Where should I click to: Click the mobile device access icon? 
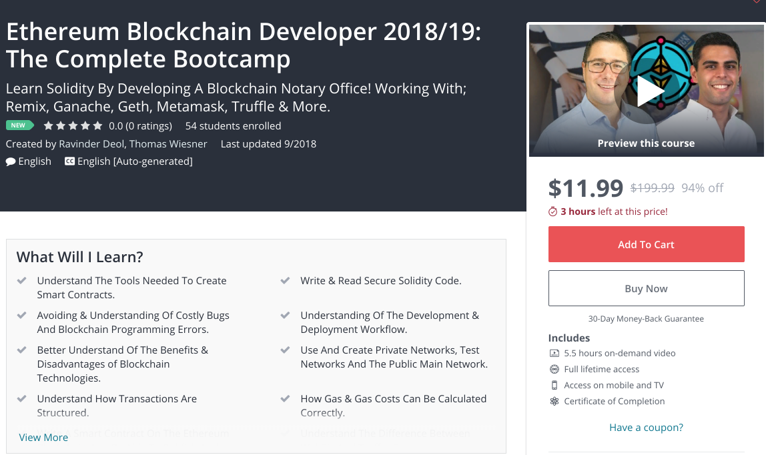[x=554, y=385]
